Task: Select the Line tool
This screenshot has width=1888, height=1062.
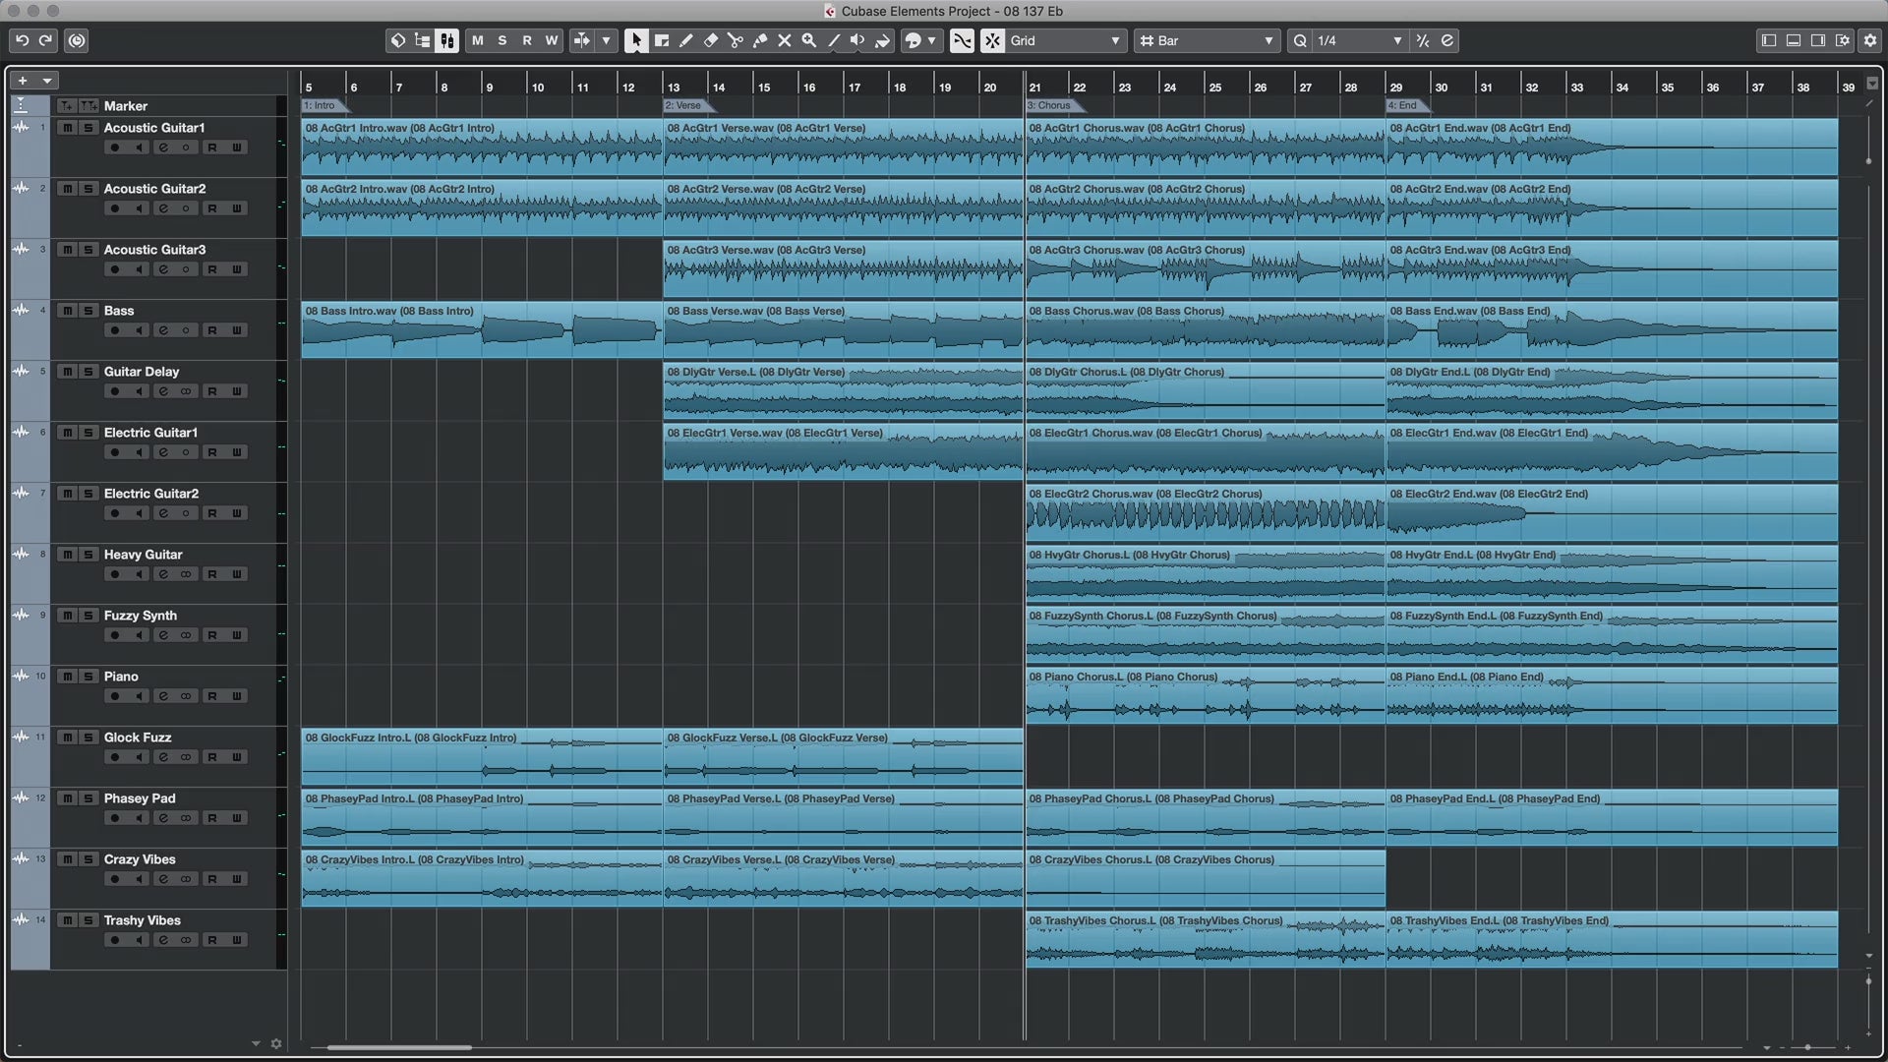Action: coord(834,40)
